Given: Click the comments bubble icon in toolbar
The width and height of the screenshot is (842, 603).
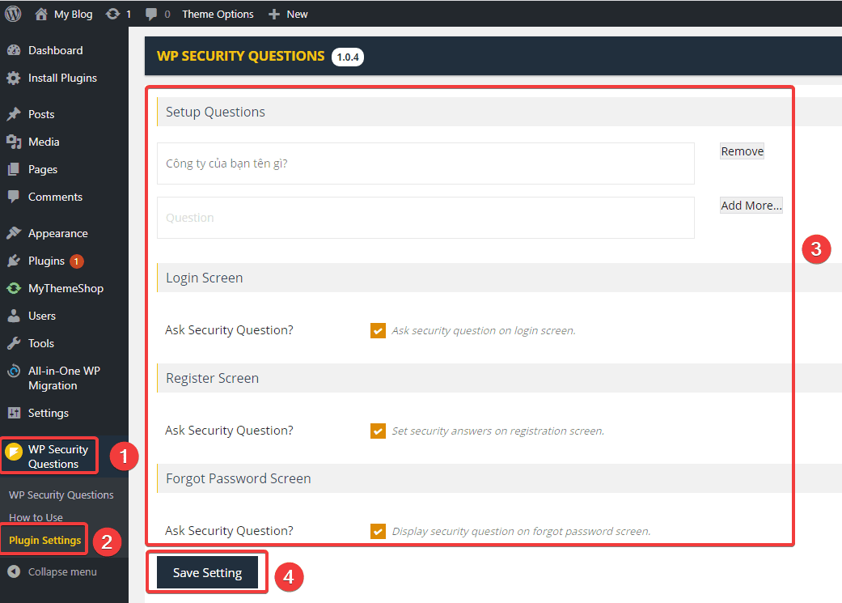Looking at the screenshot, I should (151, 14).
